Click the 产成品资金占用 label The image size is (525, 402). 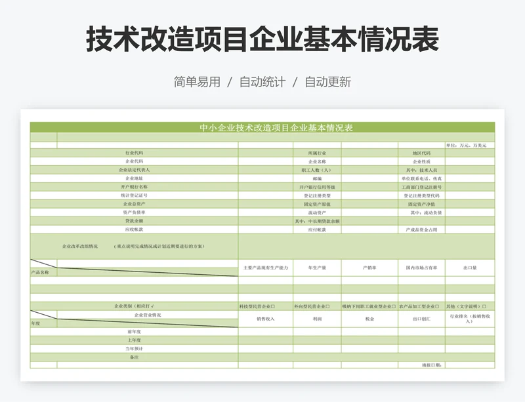point(421,230)
